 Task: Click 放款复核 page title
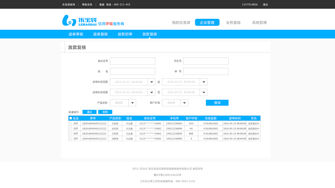pyautogui.click(x=77, y=48)
